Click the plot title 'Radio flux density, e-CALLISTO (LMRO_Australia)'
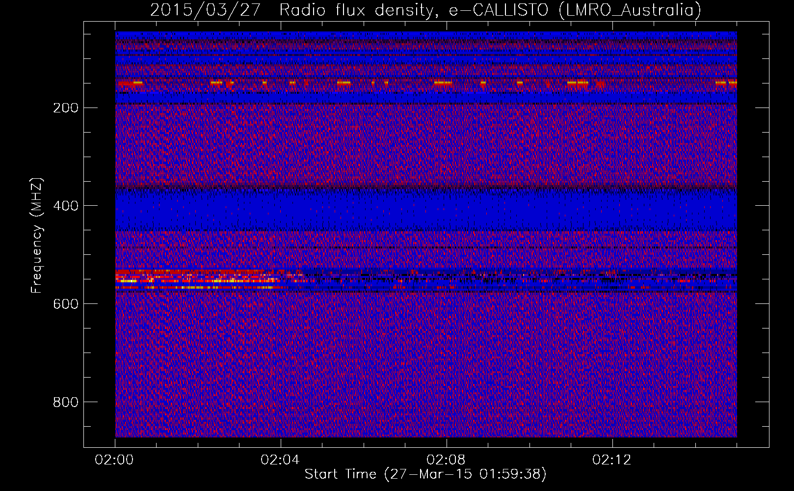Image resolution: width=794 pixels, height=491 pixels. [490, 10]
